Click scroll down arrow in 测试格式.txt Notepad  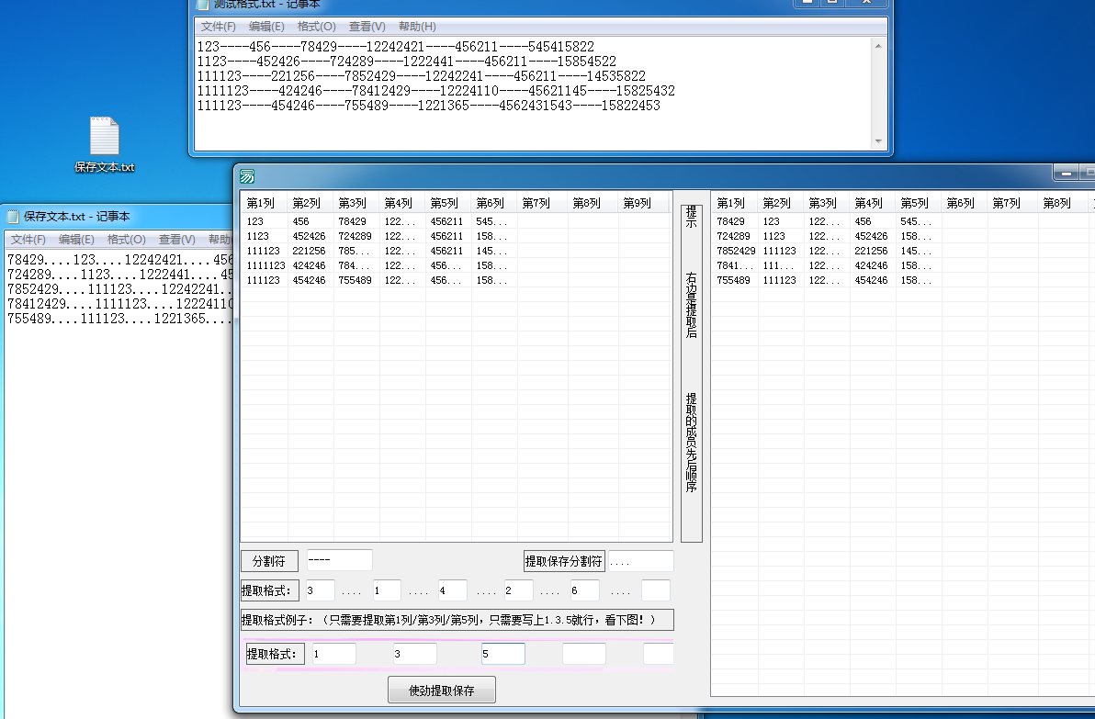[878, 141]
